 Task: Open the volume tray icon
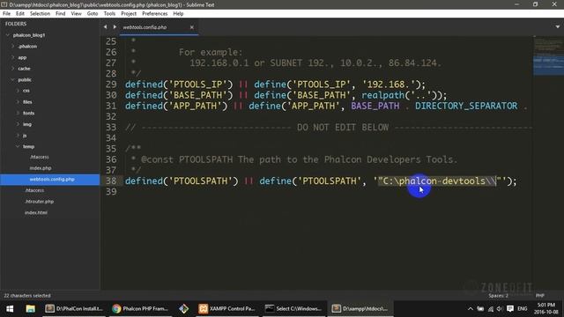coord(500,309)
